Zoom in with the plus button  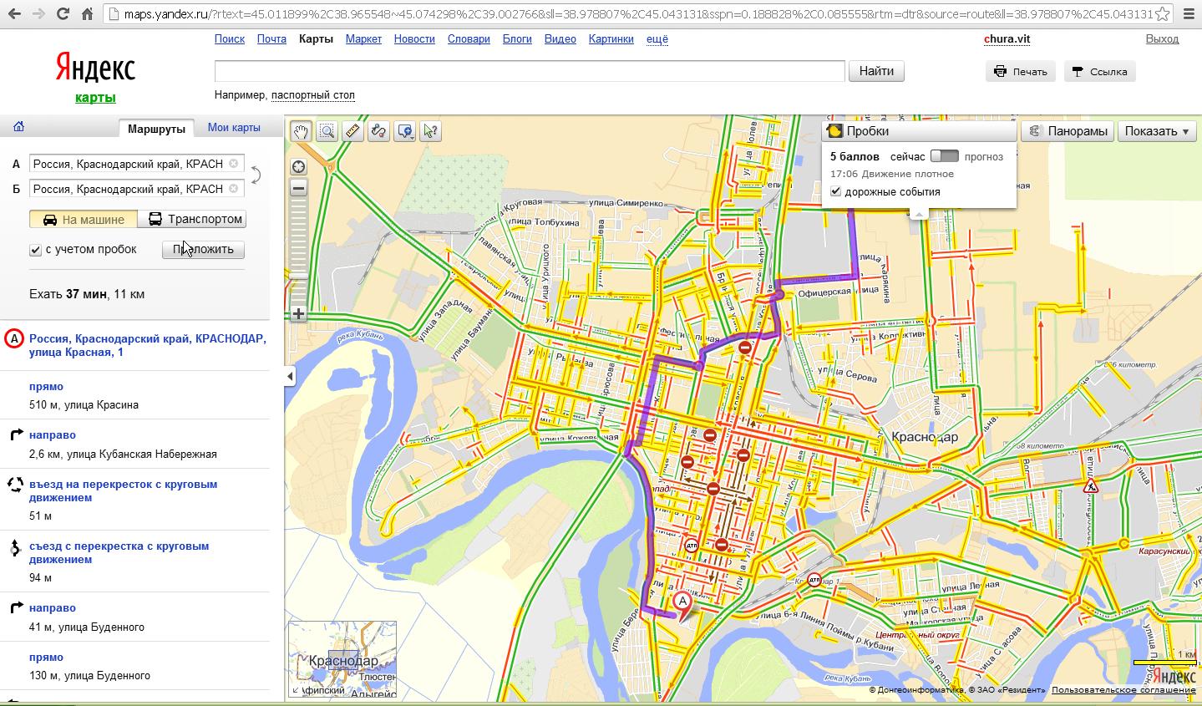pyautogui.click(x=298, y=314)
